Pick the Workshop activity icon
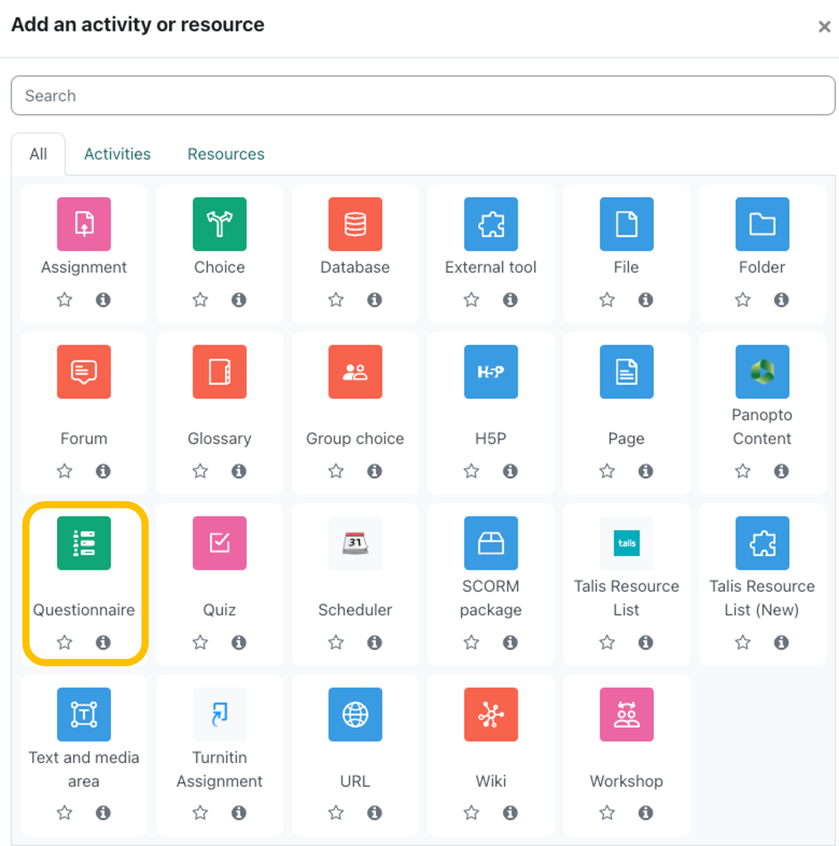839x846 pixels. pos(626,714)
